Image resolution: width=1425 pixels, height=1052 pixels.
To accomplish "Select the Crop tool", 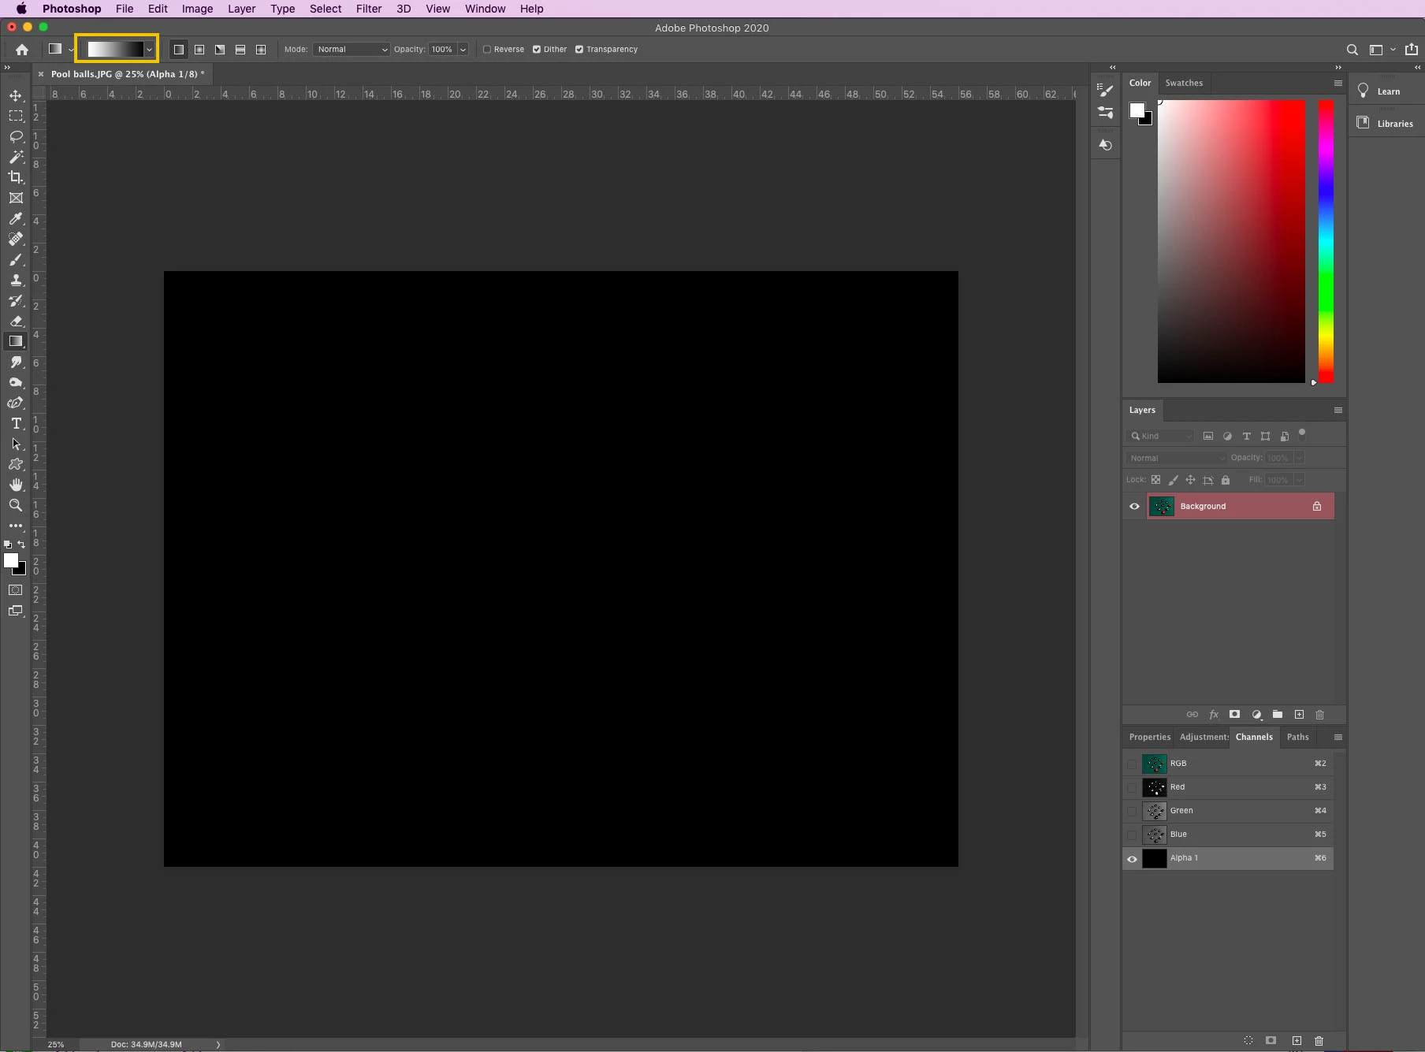I will pyautogui.click(x=16, y=177).
